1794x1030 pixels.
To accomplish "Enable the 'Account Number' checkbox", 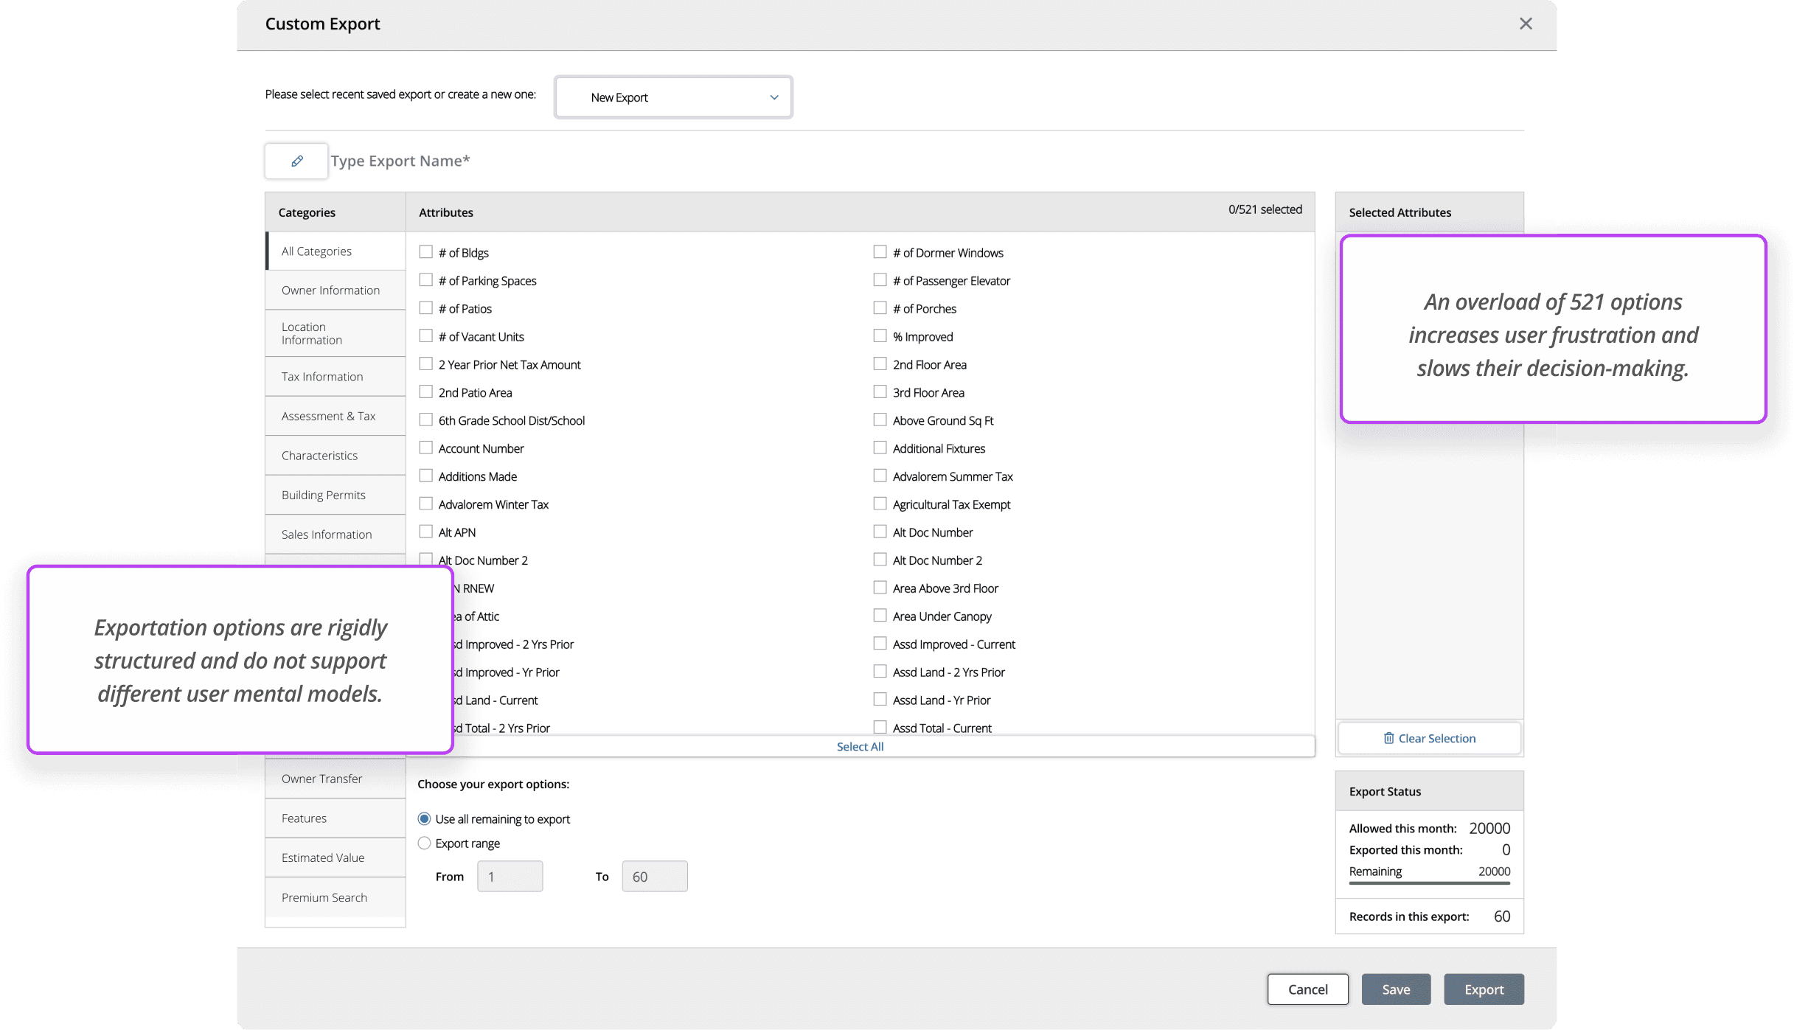I will coord(426,448).
